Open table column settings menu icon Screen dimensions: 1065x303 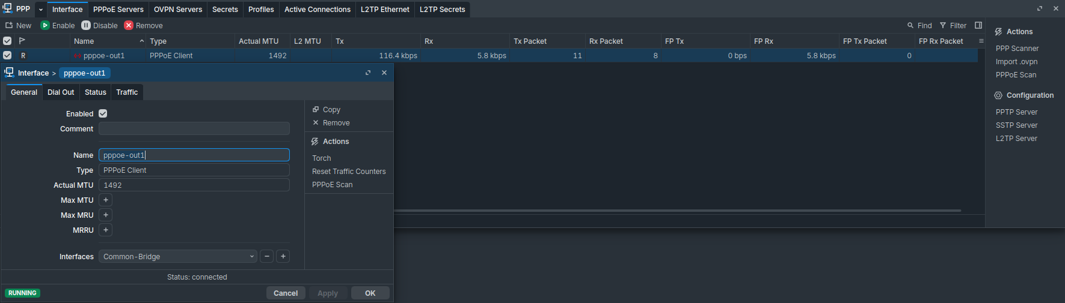pos(981,41)
